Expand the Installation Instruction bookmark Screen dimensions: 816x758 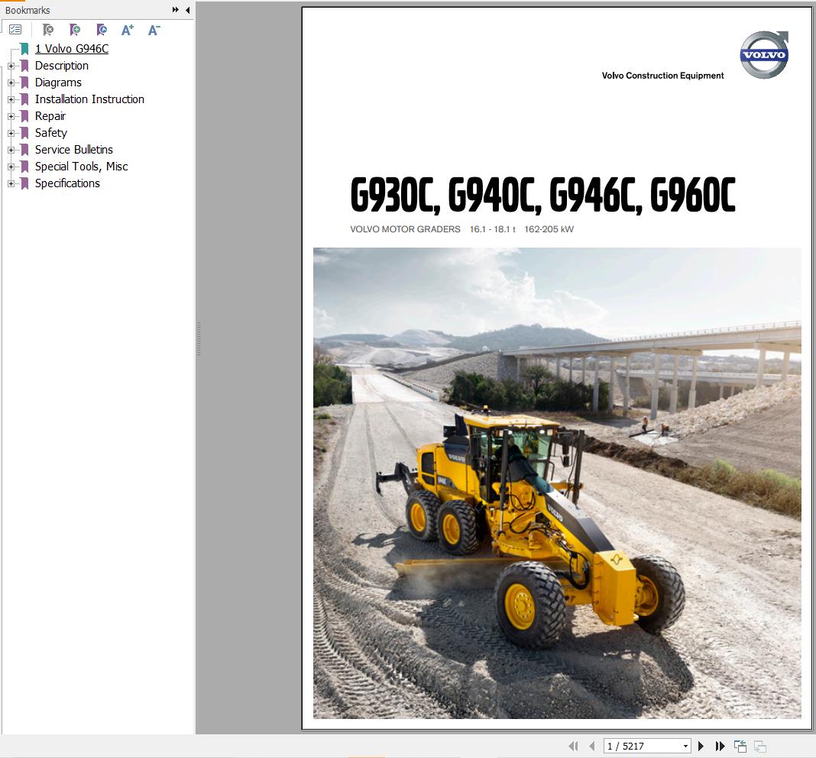pos(11,99)
